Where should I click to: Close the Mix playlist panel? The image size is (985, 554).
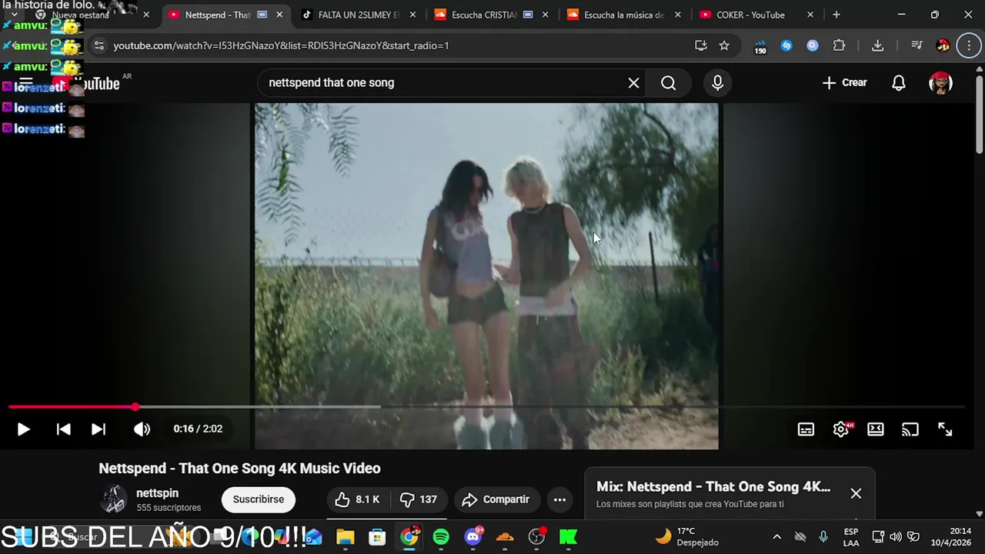point(856,493)
